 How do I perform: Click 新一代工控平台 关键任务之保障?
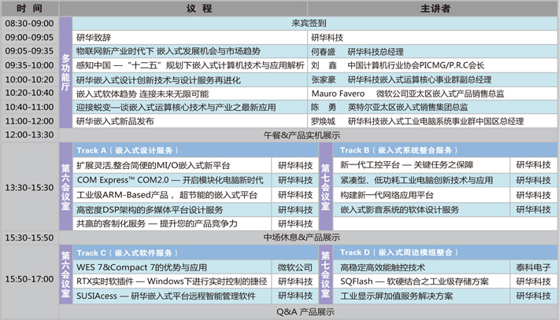pyautogui.click(x=421, y=165)
